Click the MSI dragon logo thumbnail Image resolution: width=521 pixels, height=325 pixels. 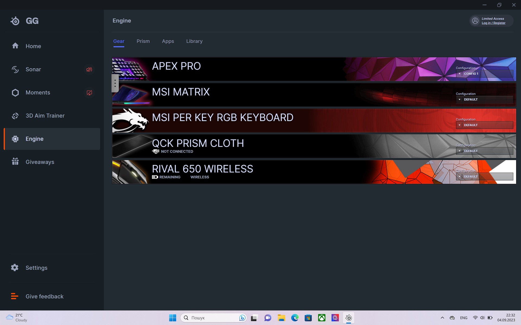pyautogui.click(x=130, y=121)
